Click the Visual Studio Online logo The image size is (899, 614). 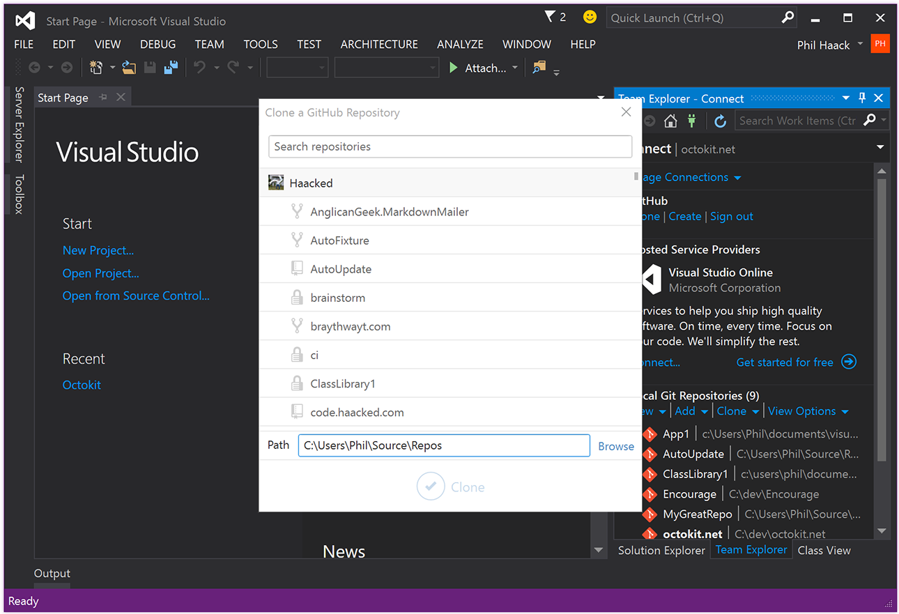coord(652,280)
